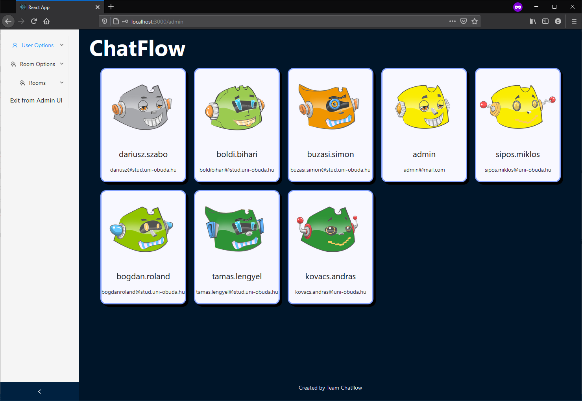
Task: Select the sipos.miklos username text
Action: click(518, 154)
